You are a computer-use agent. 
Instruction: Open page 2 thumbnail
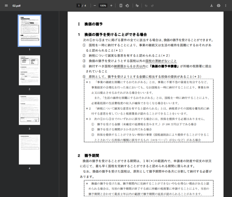click(29, 70)
